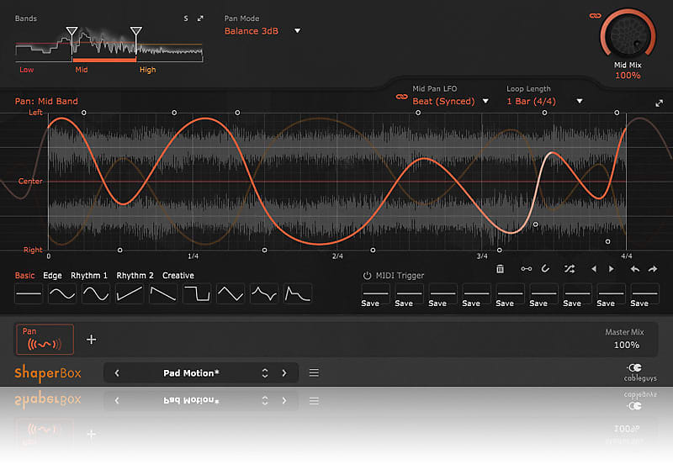Click the randomize shuffle icon
The width and height of the screenshot is (673, 475).
pos(570,269)
